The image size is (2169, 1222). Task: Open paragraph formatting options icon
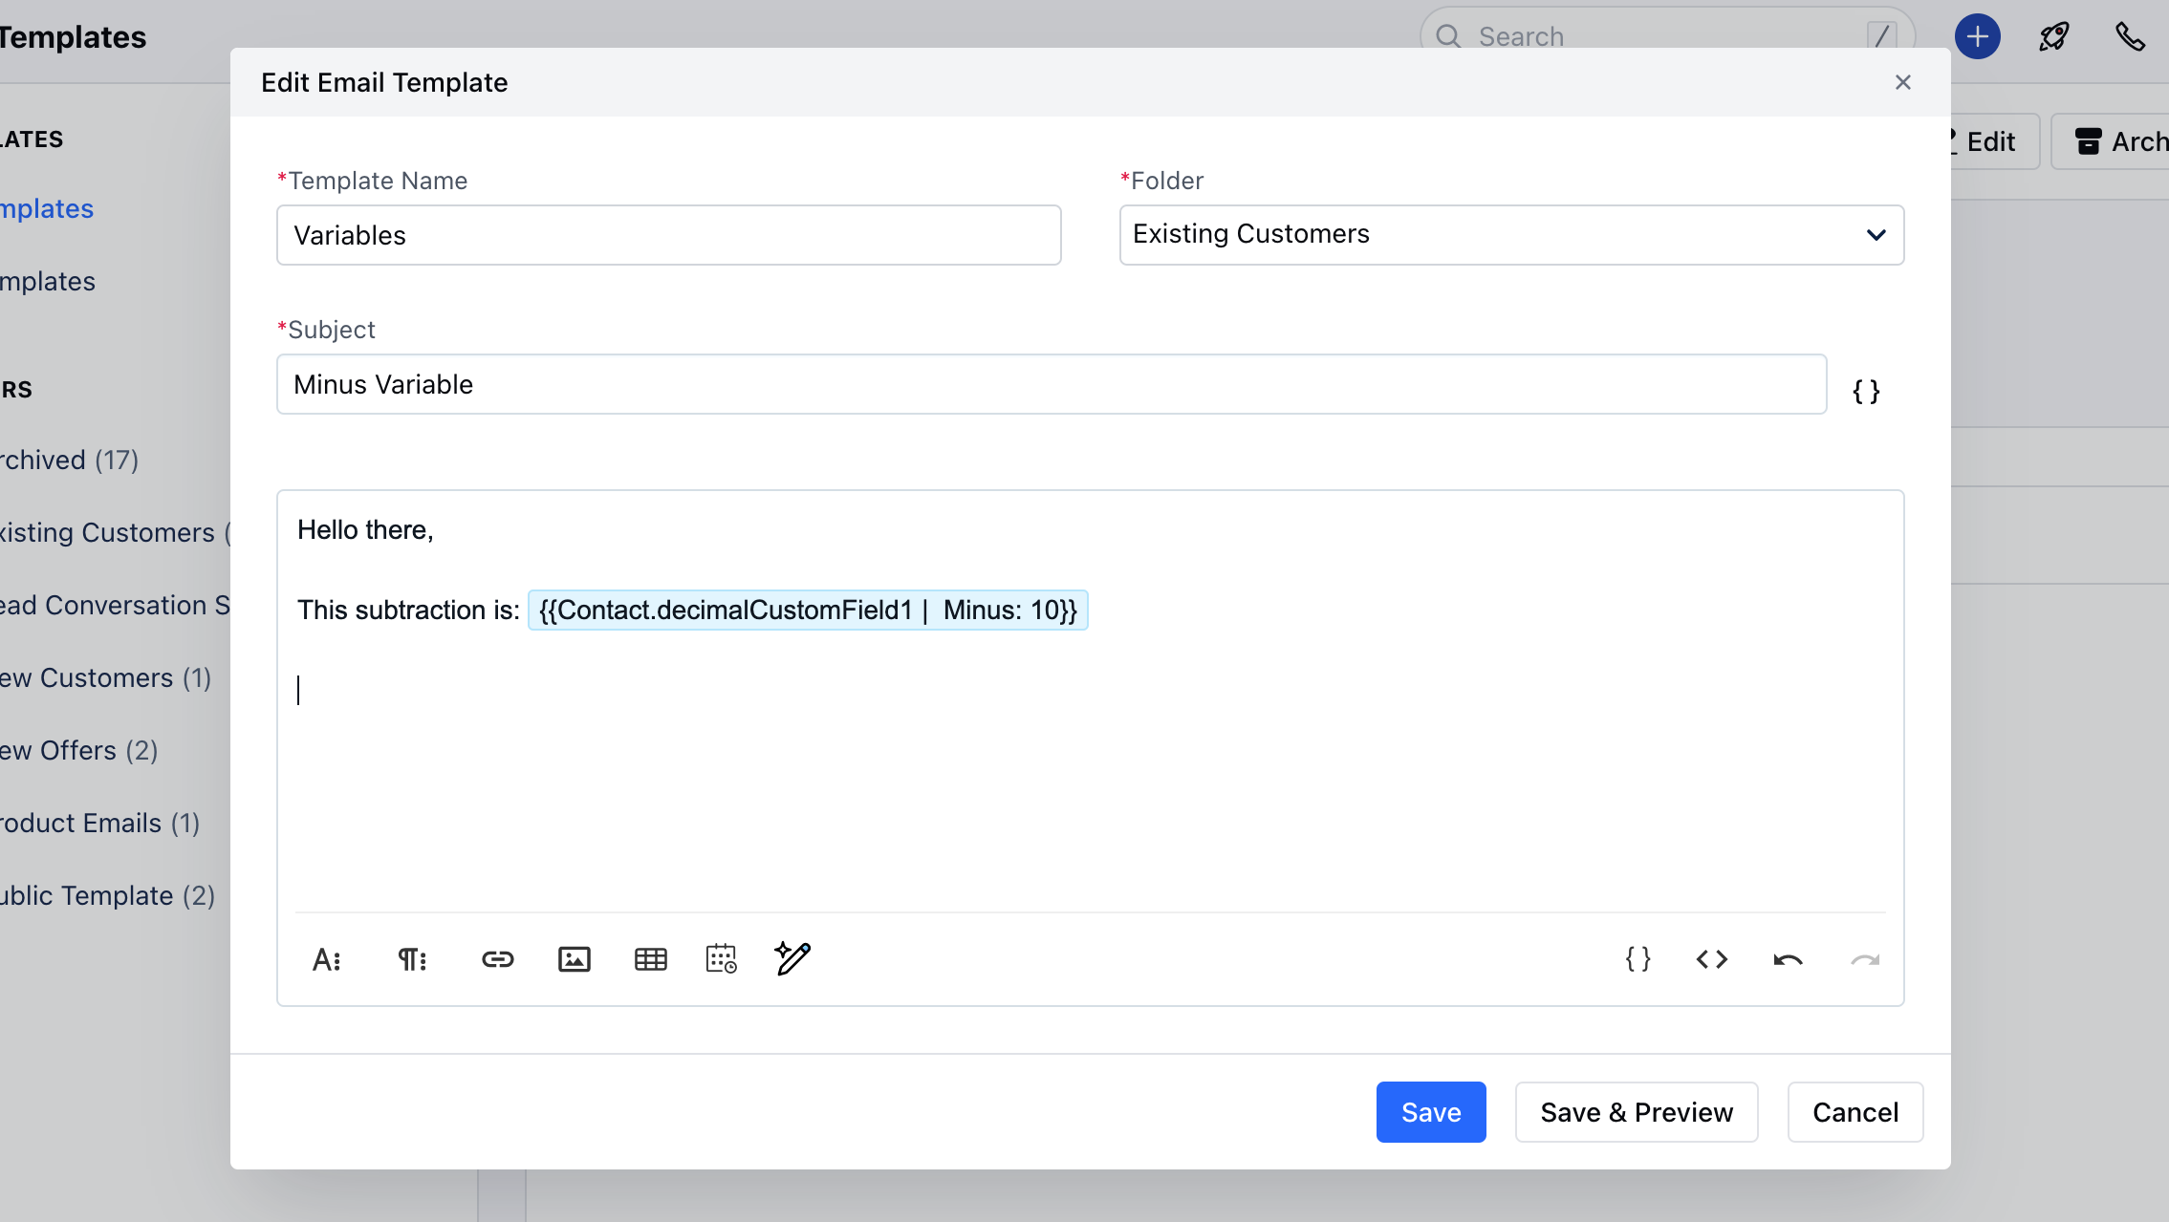pyautogui.click(x=411, y=959)
